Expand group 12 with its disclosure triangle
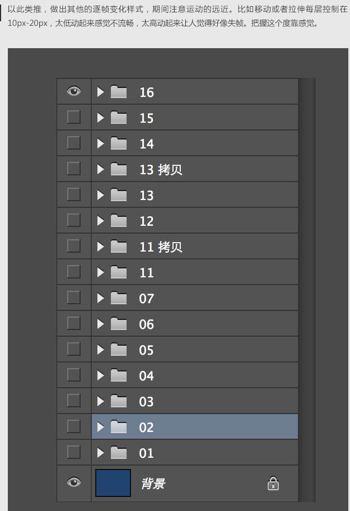Viewport: 350px width, 511px height. (101, 221)
